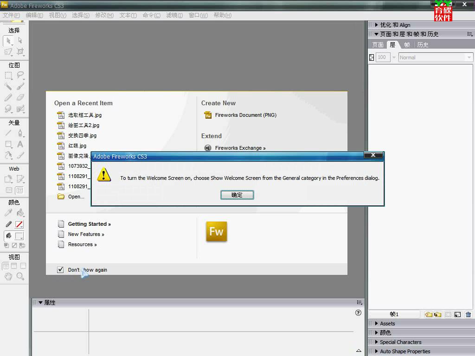Open the opacity 100 dropdown arrow
The height and width of the screenshot is (356, 475).
coord(394,57)
